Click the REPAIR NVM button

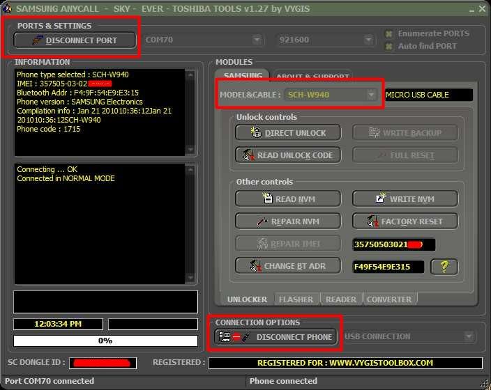288,221
